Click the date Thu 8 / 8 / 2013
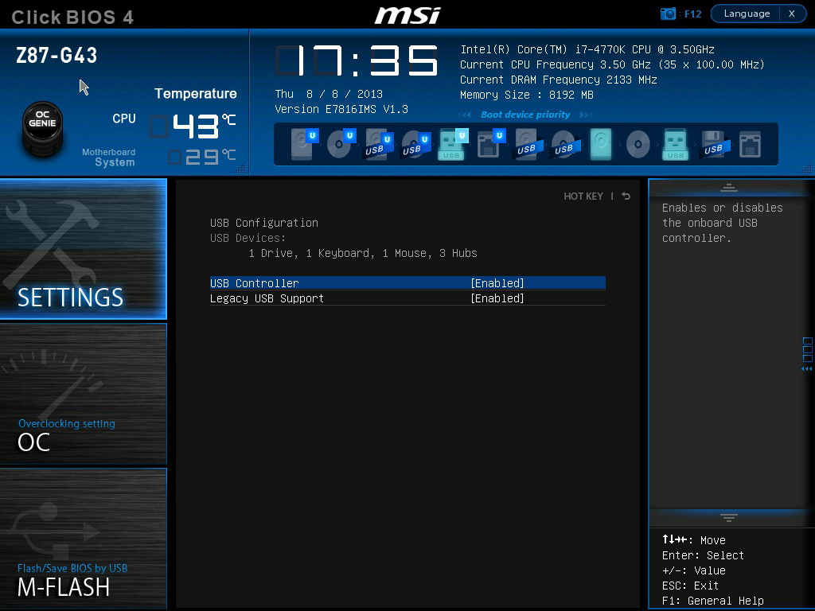This screenshot has width=815, height=611. pos(329,94)
